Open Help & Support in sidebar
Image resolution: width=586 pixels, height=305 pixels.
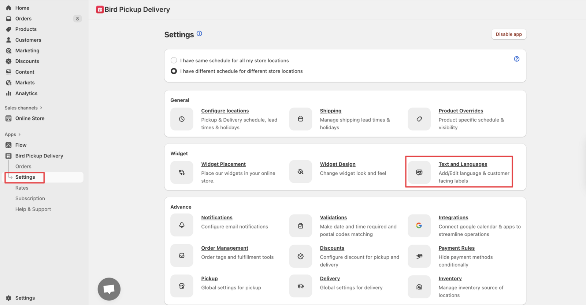[x=33, y=209]
